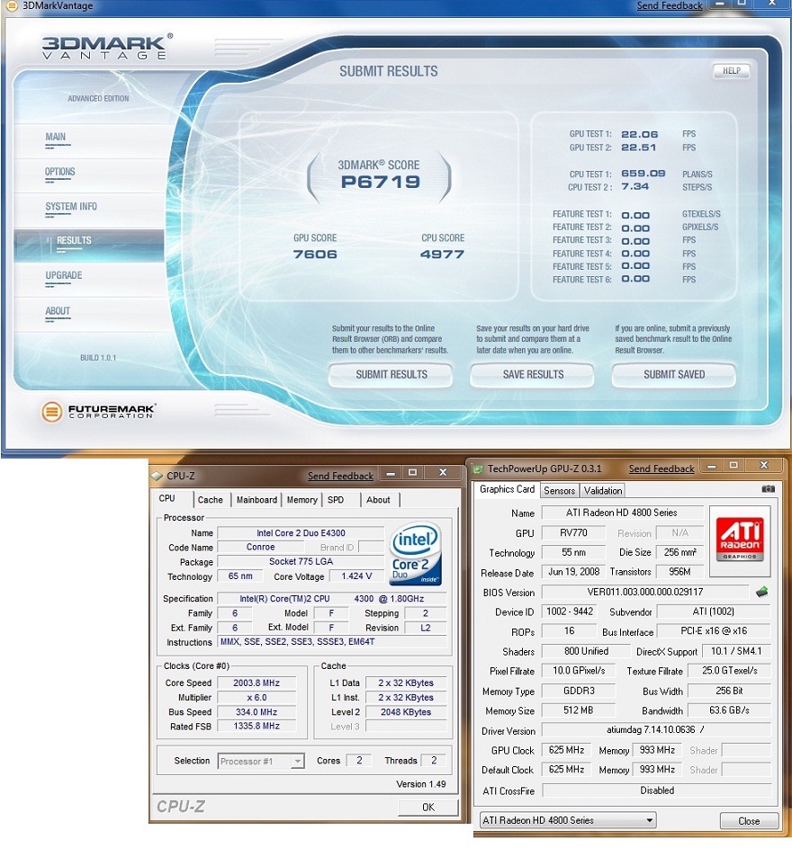This screenshot has width=792, height=848.
Task: Click the Core Voltage 1.424 V value
Action: click(x=356, y=576)
